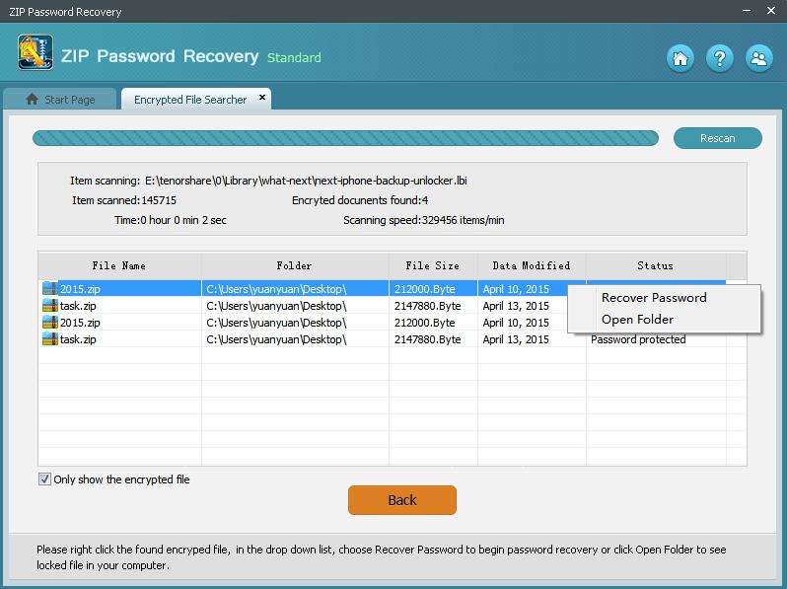Screen dimensions: 787x589
Task: Switch to the Start Page tab
Action: tap(60, 99)
